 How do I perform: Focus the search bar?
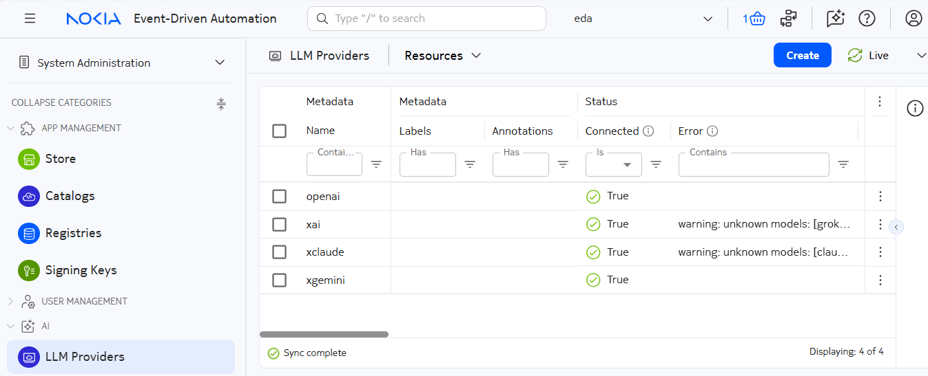pyautogui.click(x=426, y=19)
